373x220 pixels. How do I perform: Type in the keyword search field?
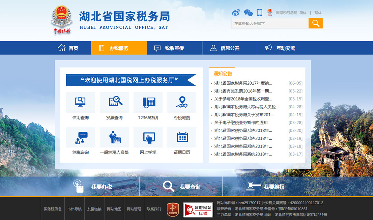[270, 23]
